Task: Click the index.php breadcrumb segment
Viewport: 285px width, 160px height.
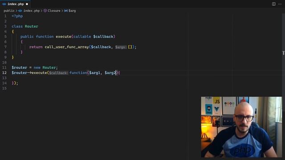Action: click(x=32, y=11)
